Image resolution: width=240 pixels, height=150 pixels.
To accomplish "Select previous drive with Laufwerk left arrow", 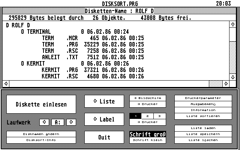I will (44, 122).
